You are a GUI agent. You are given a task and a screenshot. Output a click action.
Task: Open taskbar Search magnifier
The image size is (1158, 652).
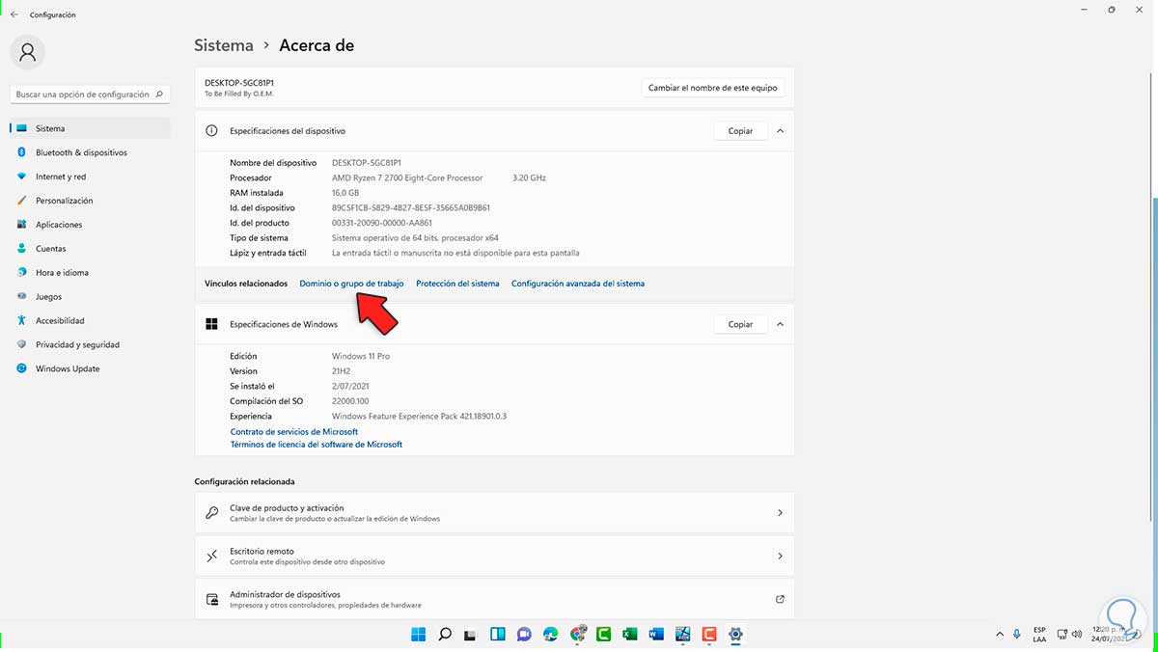coord(445,634)
